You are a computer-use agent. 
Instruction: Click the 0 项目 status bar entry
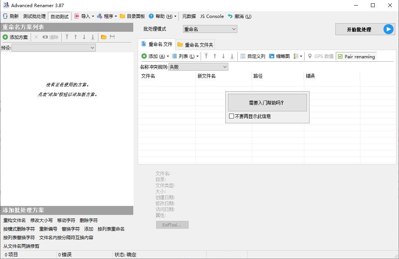[x=11, y=255]
